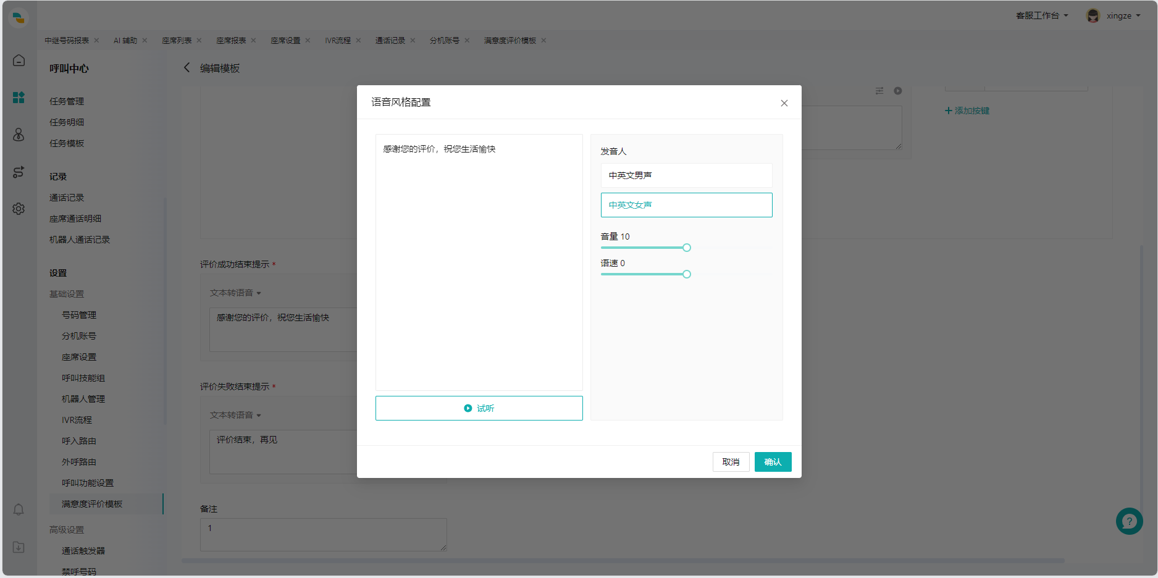Click the back arrow next to 编辑模板
The image size is (1158, 578).
pyautogui.click(x=187, y=67)
